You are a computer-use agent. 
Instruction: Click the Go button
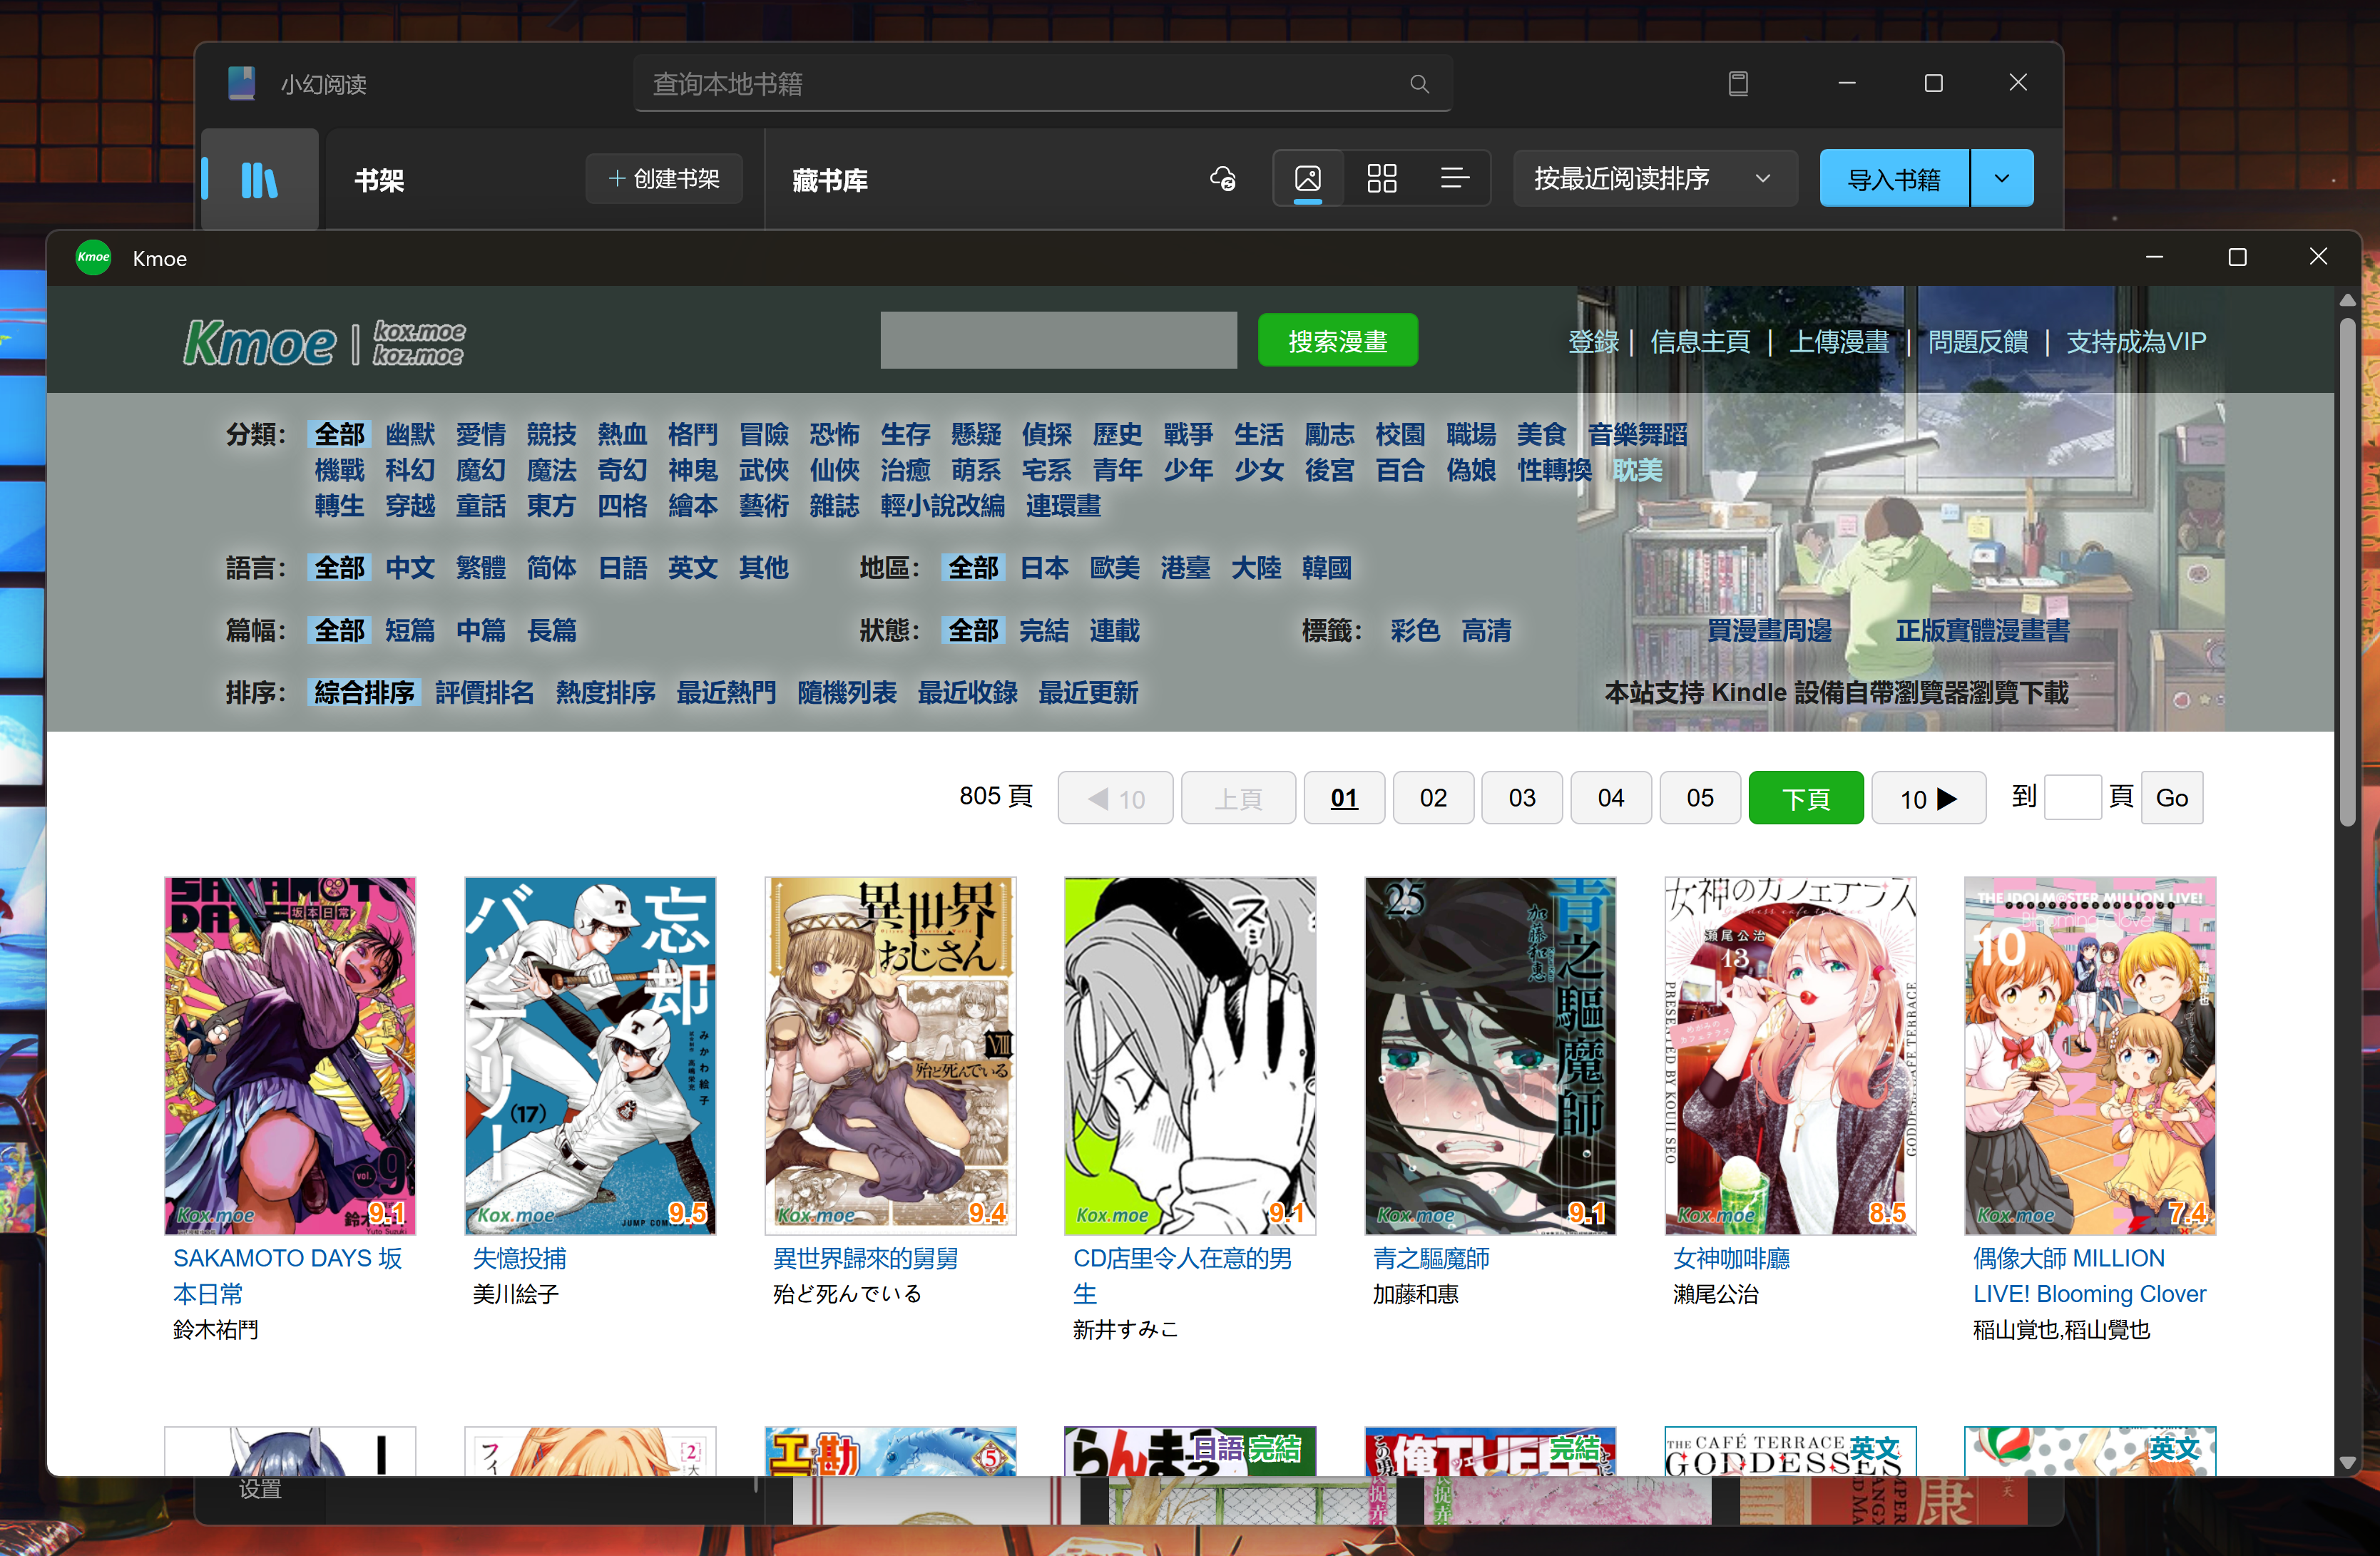coord(2171,798)
